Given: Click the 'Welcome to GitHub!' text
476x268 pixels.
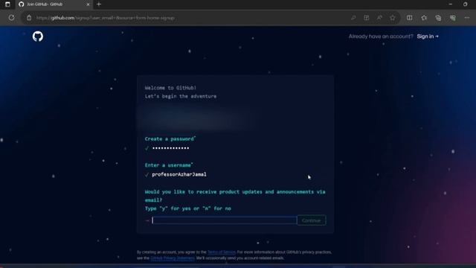Looking at the screenshot, I should pyautogui.click(x=170, y=88).
